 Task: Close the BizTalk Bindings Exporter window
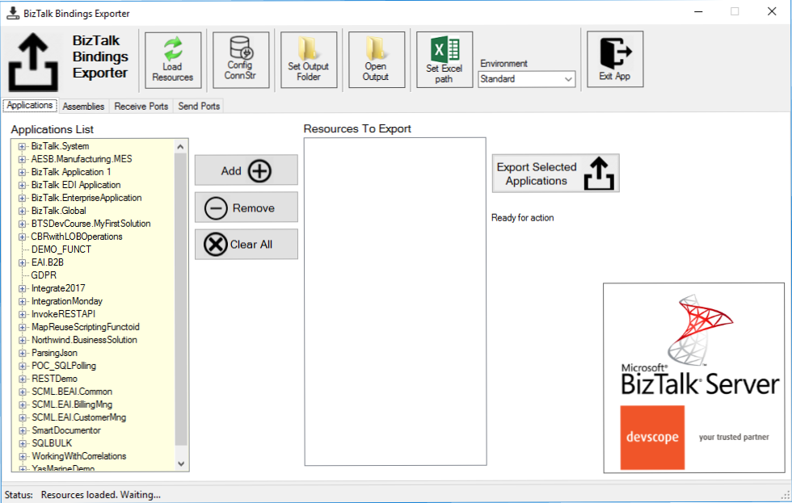coord(772,11)
